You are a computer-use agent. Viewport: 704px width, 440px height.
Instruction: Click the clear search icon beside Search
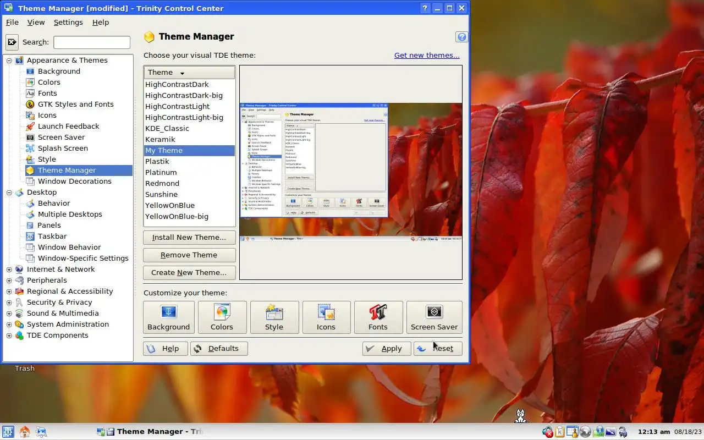[x=12, y=42]
